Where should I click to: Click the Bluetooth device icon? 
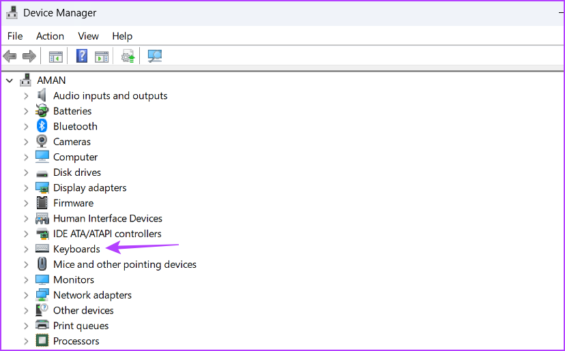(x=42, y=126)
